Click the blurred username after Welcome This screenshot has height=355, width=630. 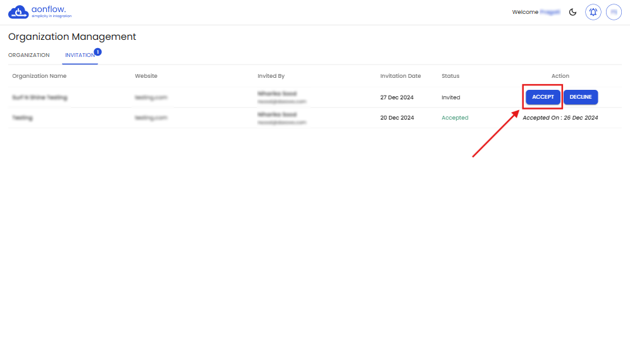pyautogui.click(x=550, y=12)
